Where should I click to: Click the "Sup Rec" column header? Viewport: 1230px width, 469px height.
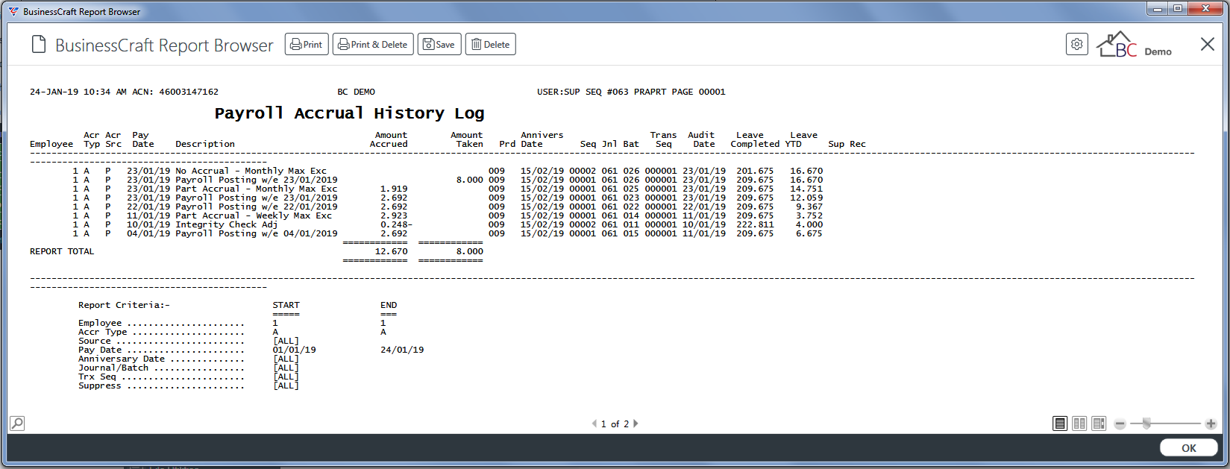847,144
